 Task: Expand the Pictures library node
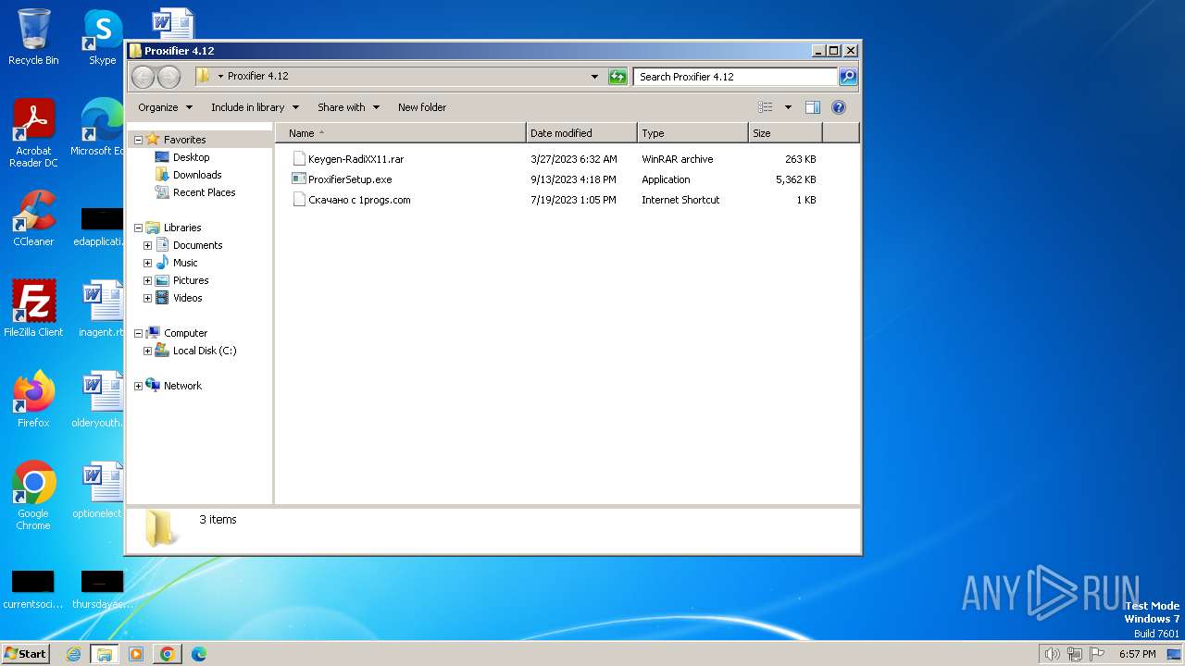click(147, 280)
